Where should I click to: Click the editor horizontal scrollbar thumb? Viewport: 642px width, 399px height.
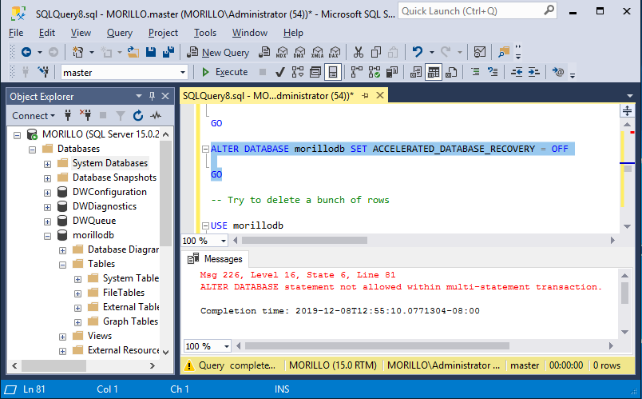pyautogui.click(x=303, y=241)
